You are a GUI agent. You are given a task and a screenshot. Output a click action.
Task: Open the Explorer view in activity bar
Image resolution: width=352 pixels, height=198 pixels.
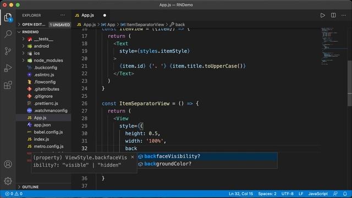click(x=8, y=17)
